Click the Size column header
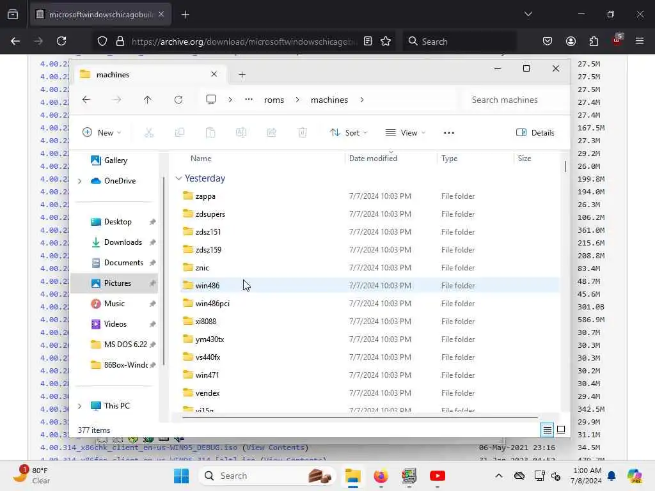Image resolution: width=655 pixels, height=491 pixels. 525,159
